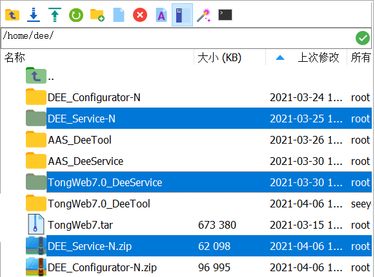This screenshot has width=375, height=277.
Task: Click the magic wand toolbar icon
Action: (x=204, y=15)
